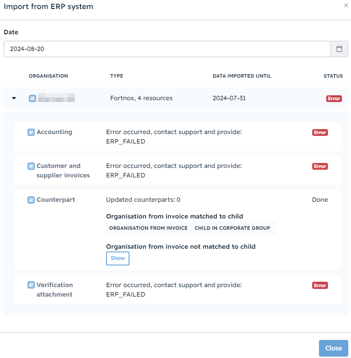Toggle the Counterpart checkbox

tap(31, 200)
